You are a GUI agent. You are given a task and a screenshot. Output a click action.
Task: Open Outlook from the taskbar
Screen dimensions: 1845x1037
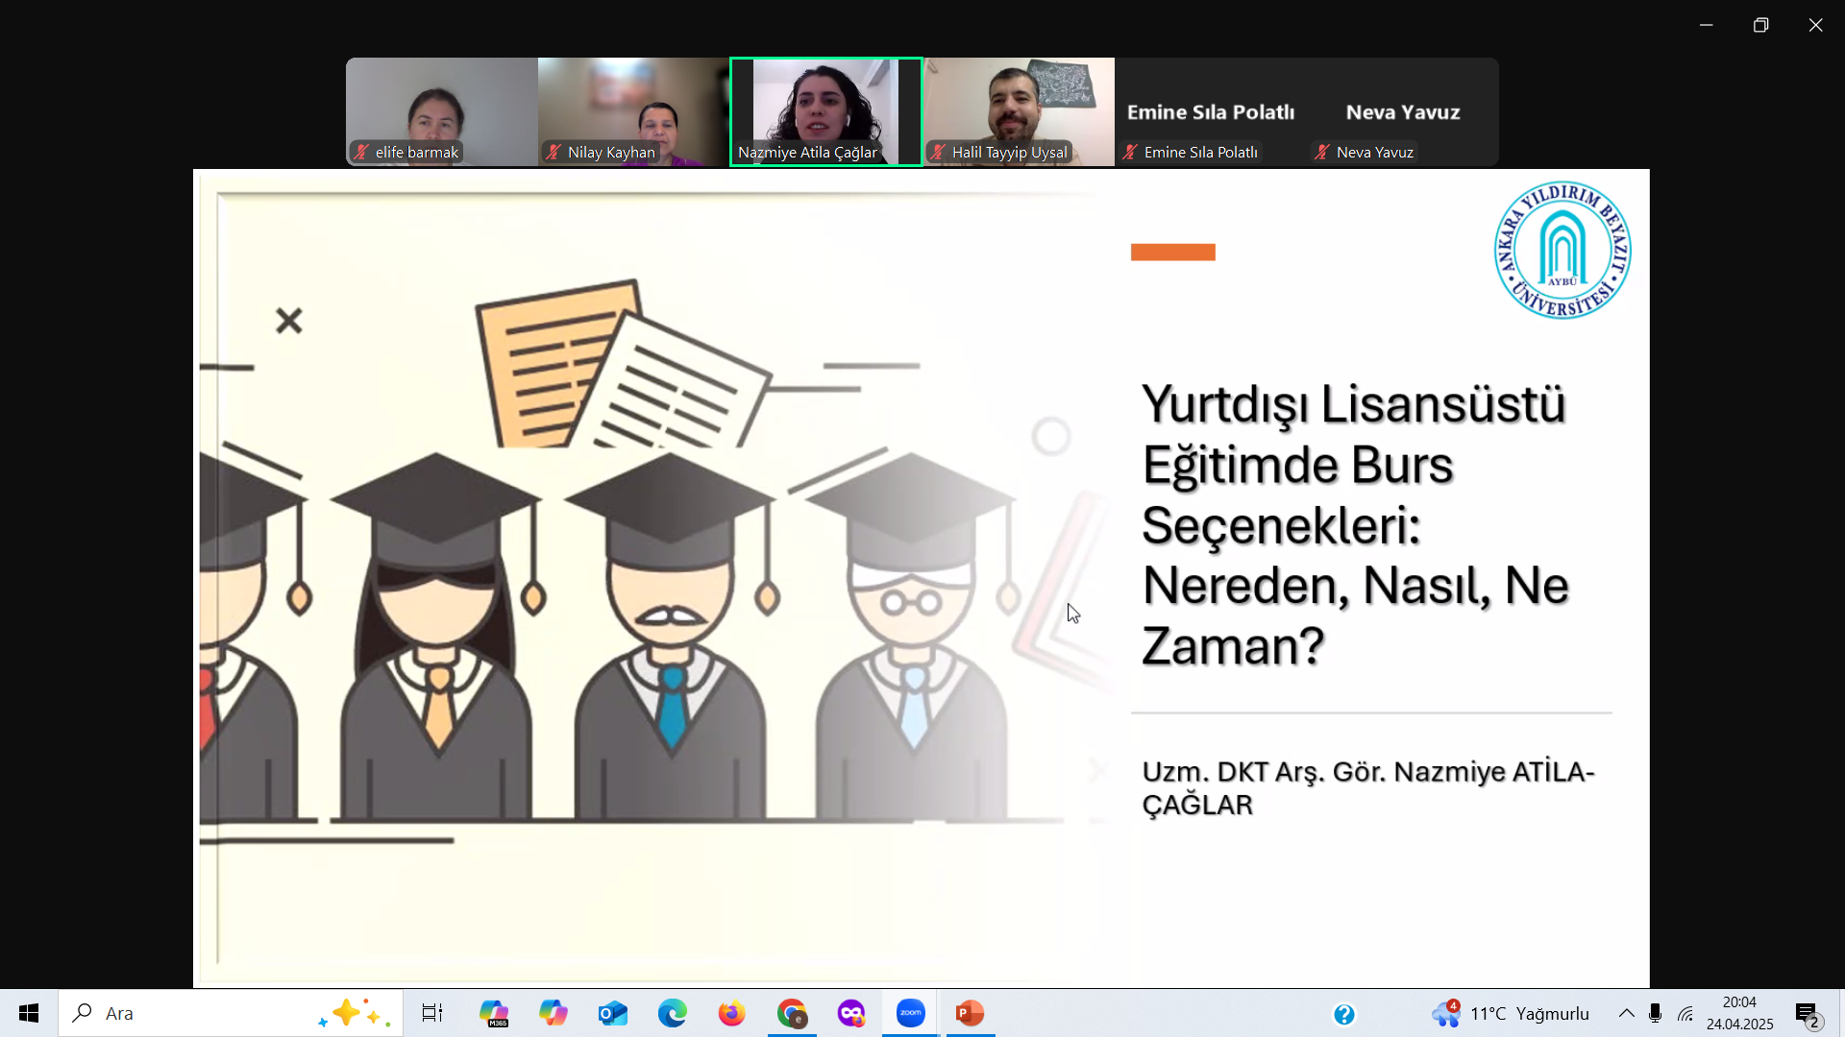pyautogui.click(x=613, y=1013)
